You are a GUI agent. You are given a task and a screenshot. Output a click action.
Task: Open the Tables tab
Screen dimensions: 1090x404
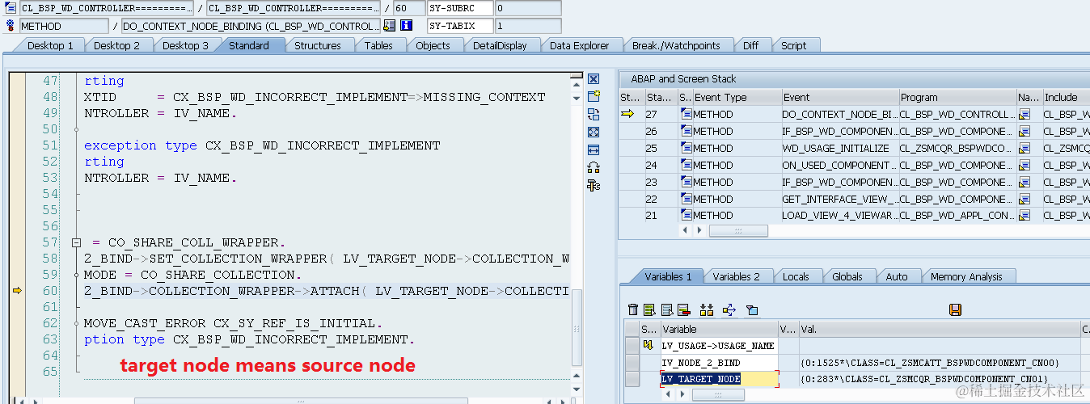[x=378, y=45]
